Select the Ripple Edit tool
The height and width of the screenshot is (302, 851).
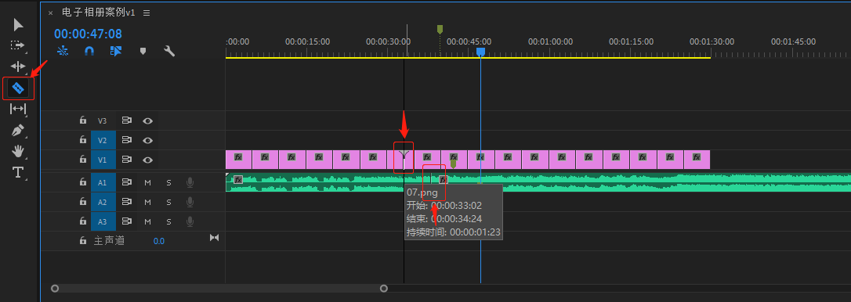(x=18, y=67)
